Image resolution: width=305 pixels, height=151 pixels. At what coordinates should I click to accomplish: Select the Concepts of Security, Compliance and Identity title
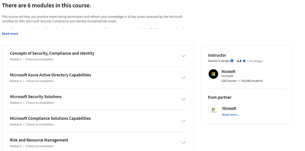52,53
